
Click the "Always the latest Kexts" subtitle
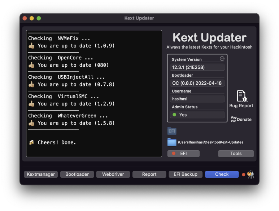[x=209, y=47]
